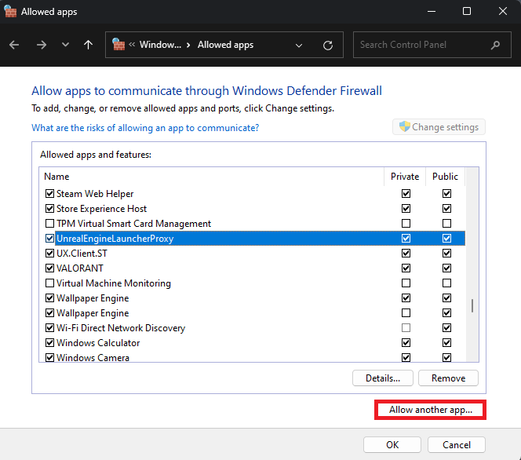Go back with the left arrow
This screenshot has height=460, width=521.
[x=14, y=45]
